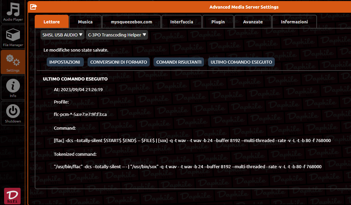Open the Plugin tab
This screenshot has height=205, width=351.
[x=218, y=22]
